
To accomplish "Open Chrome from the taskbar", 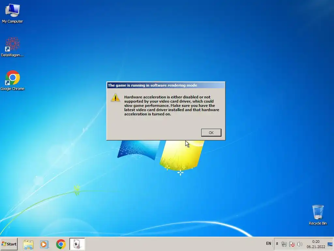I will tap(61, 244).
